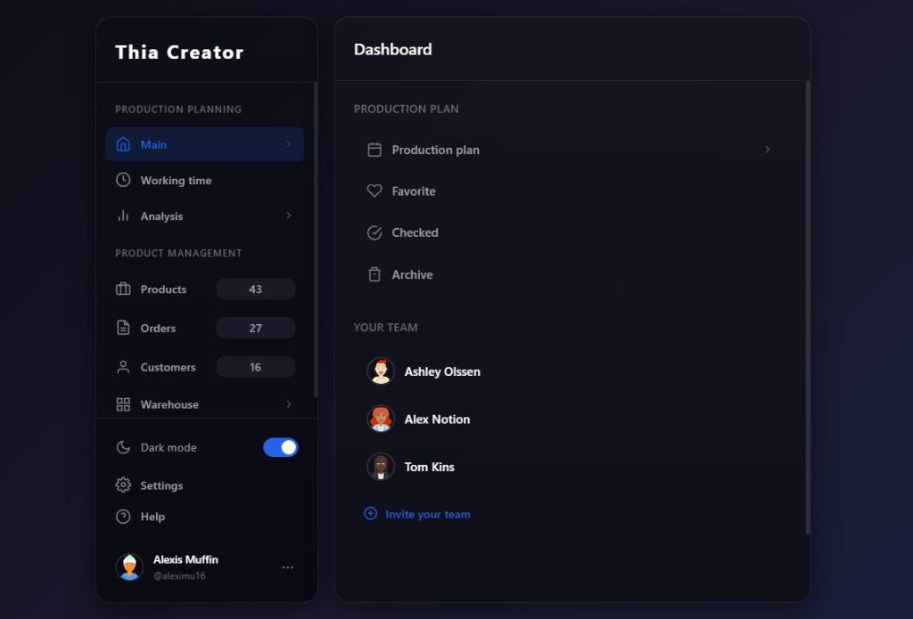Open Analysis section
This screenshot has height=619, width=913.
point(205,216)
